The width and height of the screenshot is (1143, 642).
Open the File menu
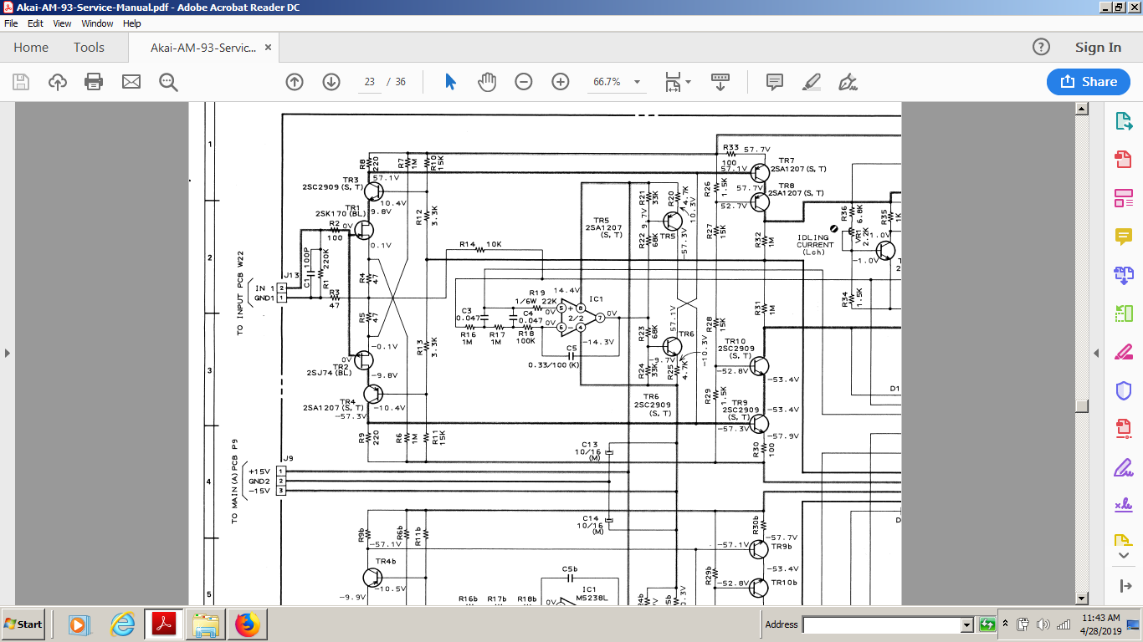pyautogui.click(x=11, y=23)
